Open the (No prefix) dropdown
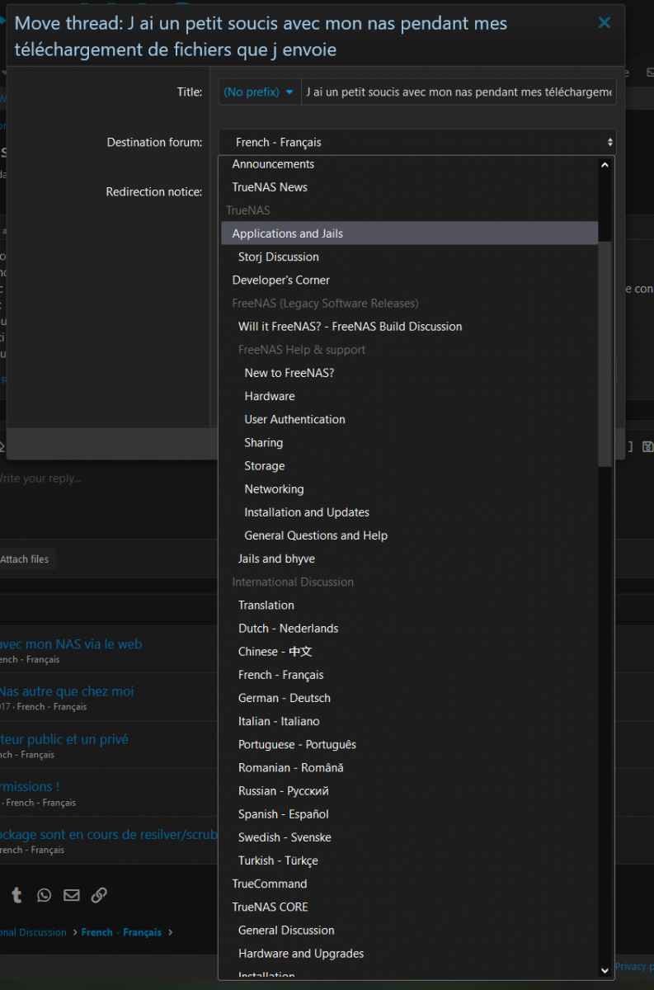 click(x=259, y=92)
